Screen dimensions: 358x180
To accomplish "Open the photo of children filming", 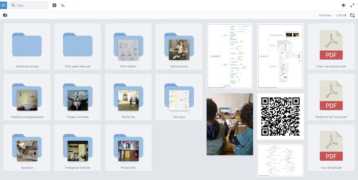I will (x=230, y=124).
